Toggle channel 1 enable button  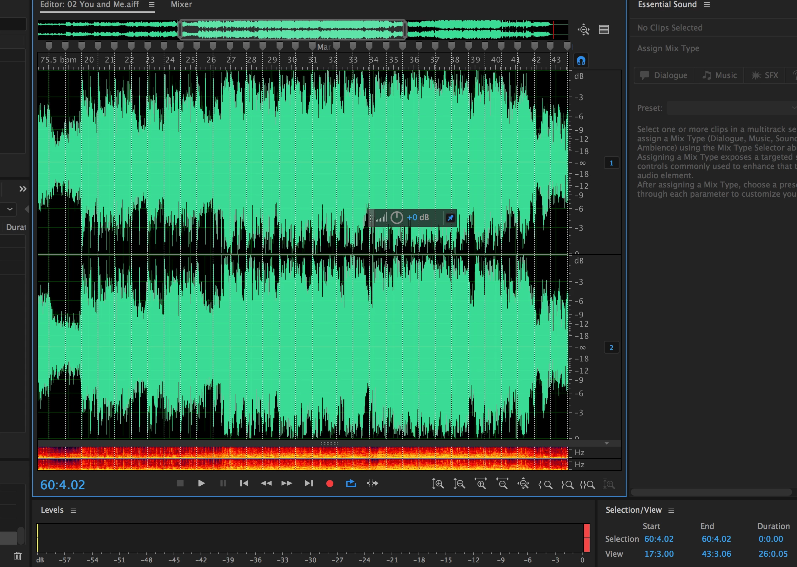tap(611, 163)
